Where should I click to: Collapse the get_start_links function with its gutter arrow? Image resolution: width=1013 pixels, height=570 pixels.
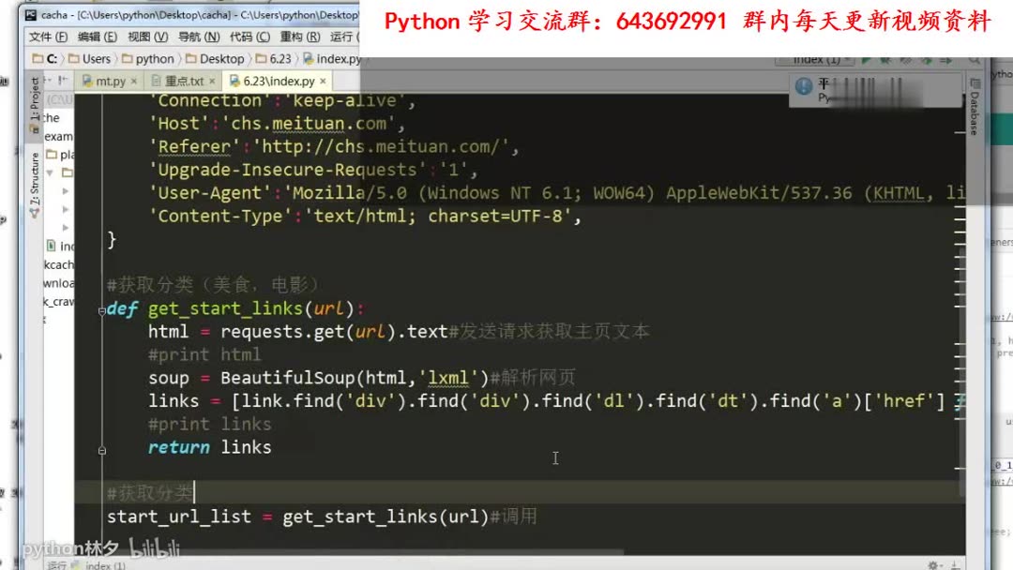pyautogui.click(x=101, y=308)
